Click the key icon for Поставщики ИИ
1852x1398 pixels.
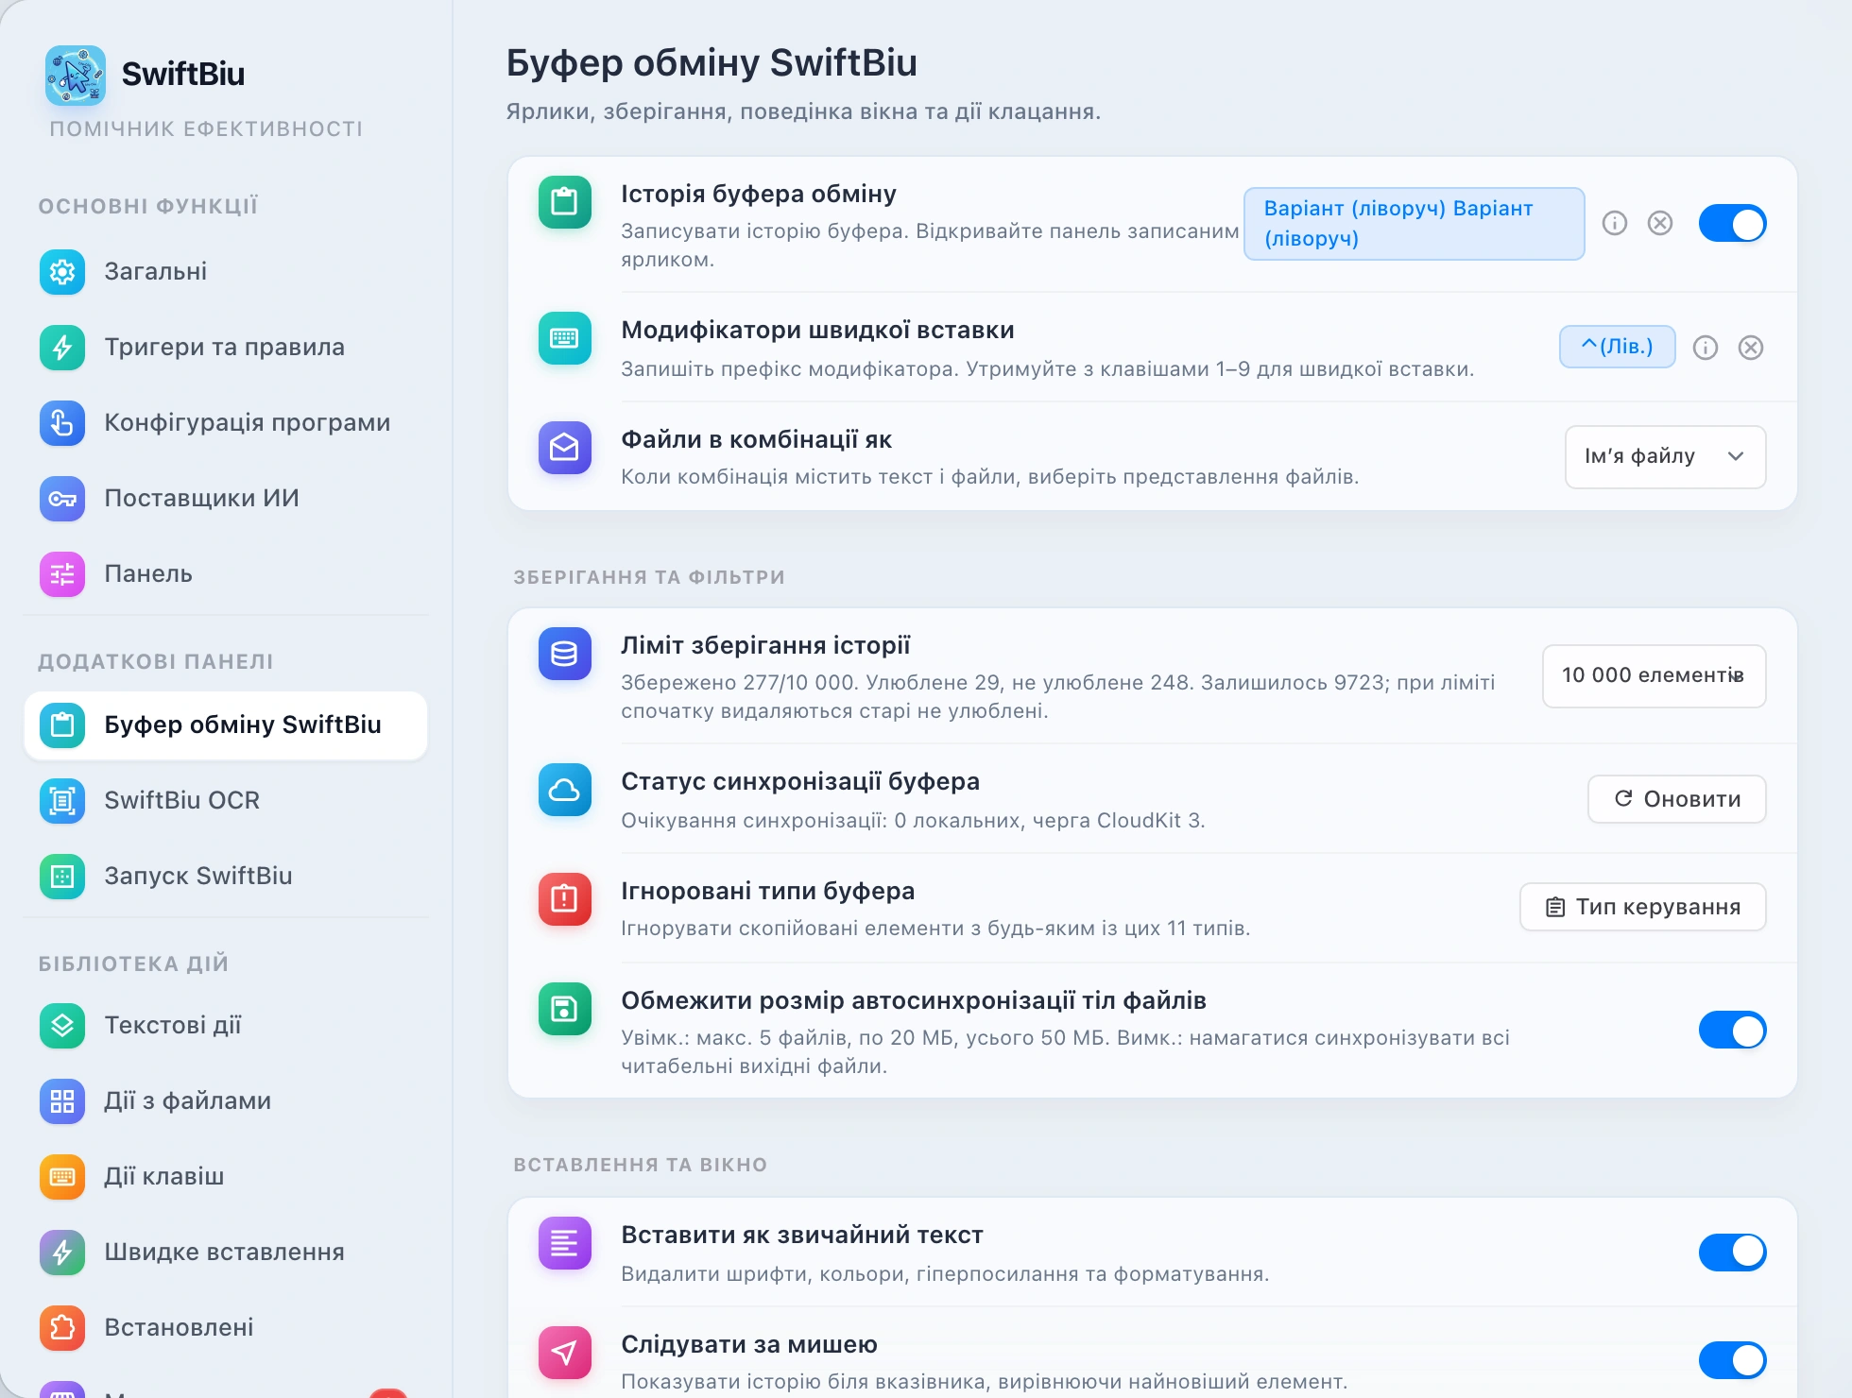click(62, 499)
